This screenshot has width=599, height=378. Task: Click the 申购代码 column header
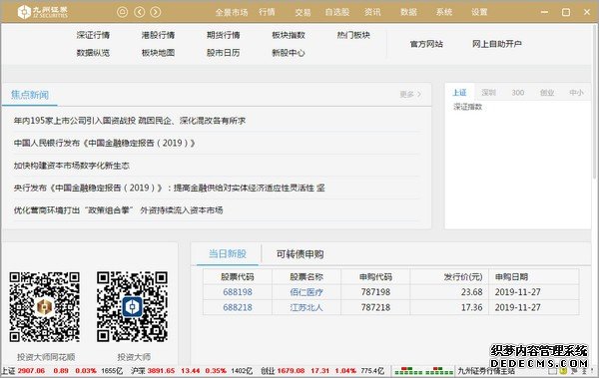point(375,277)
